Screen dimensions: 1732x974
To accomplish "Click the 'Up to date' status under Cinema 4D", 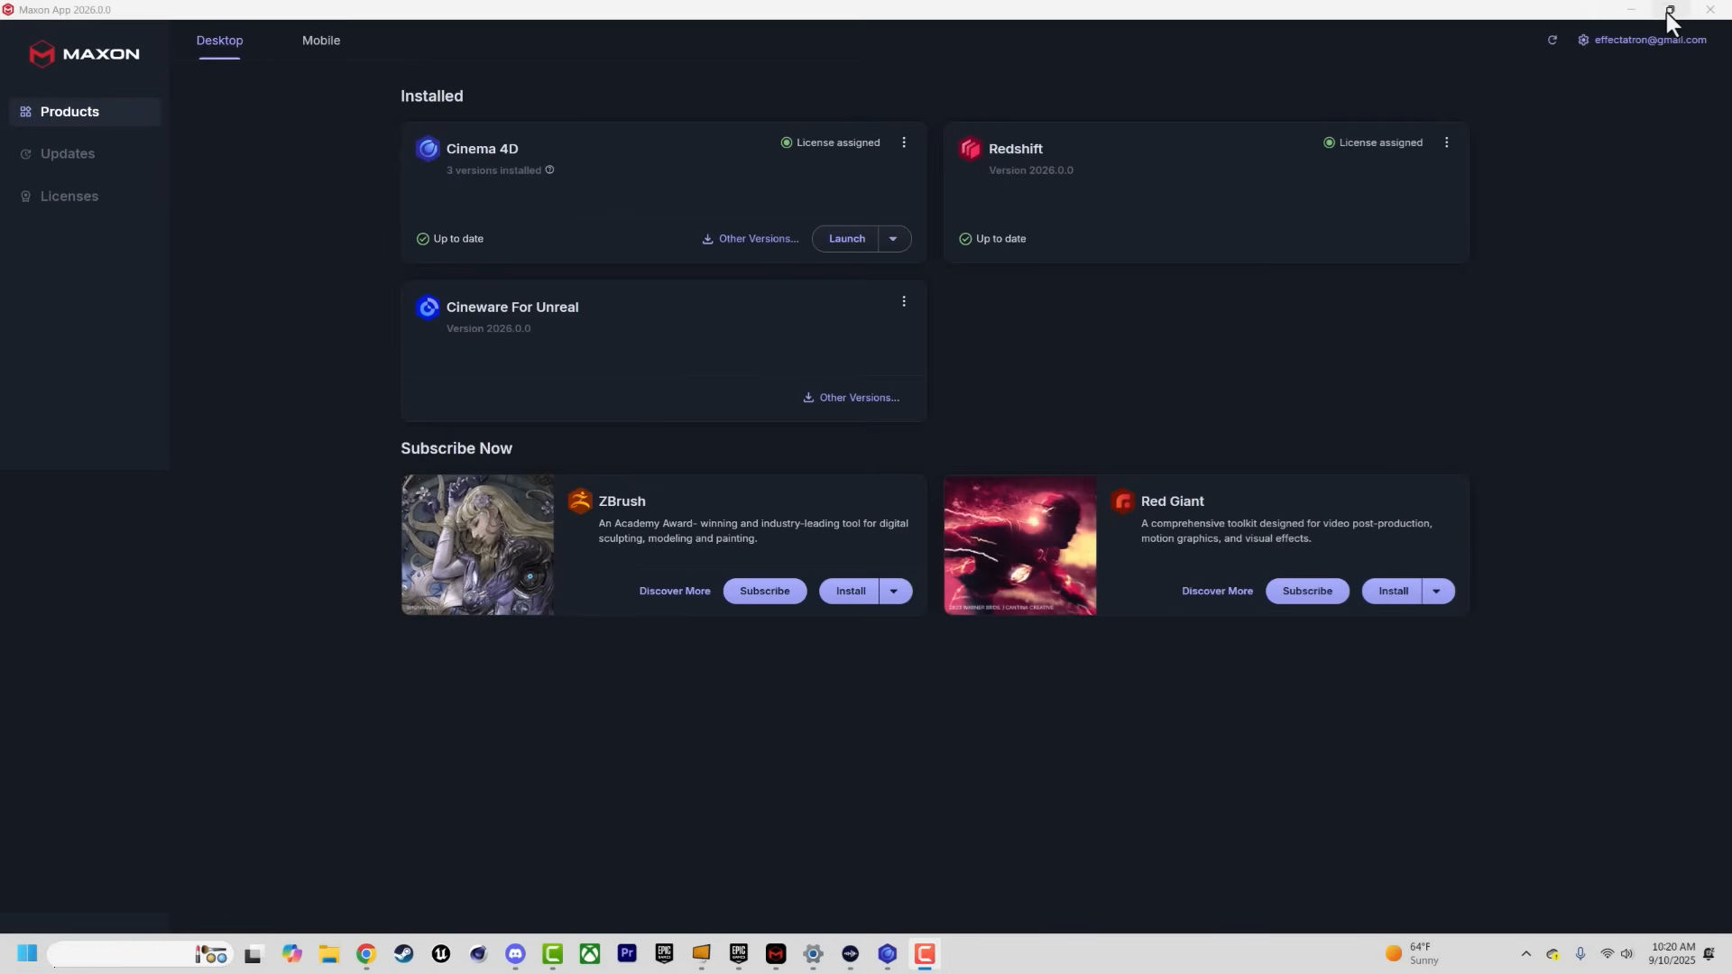I will pos(450,239).
